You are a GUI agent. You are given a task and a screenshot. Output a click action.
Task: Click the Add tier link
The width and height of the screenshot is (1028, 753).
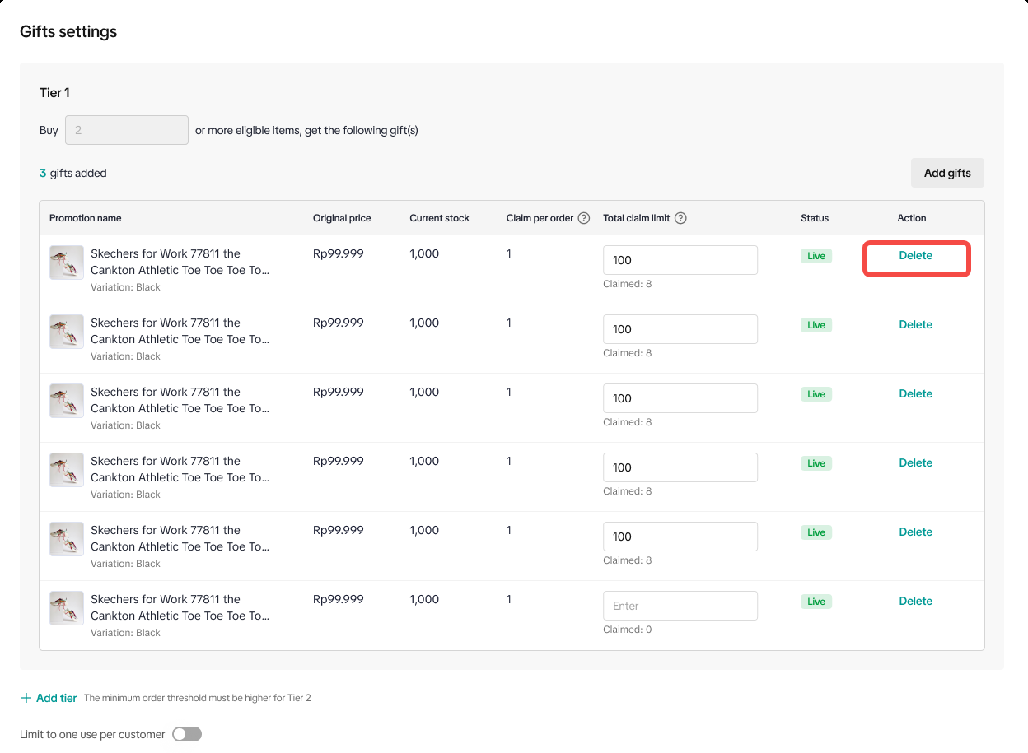(x=56, y=698)
